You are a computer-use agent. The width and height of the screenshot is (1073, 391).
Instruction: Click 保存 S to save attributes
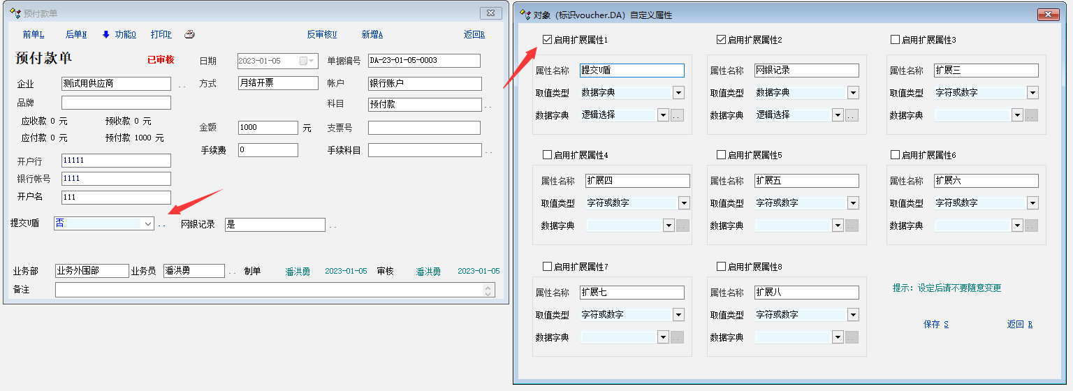(x=935, y=324)
